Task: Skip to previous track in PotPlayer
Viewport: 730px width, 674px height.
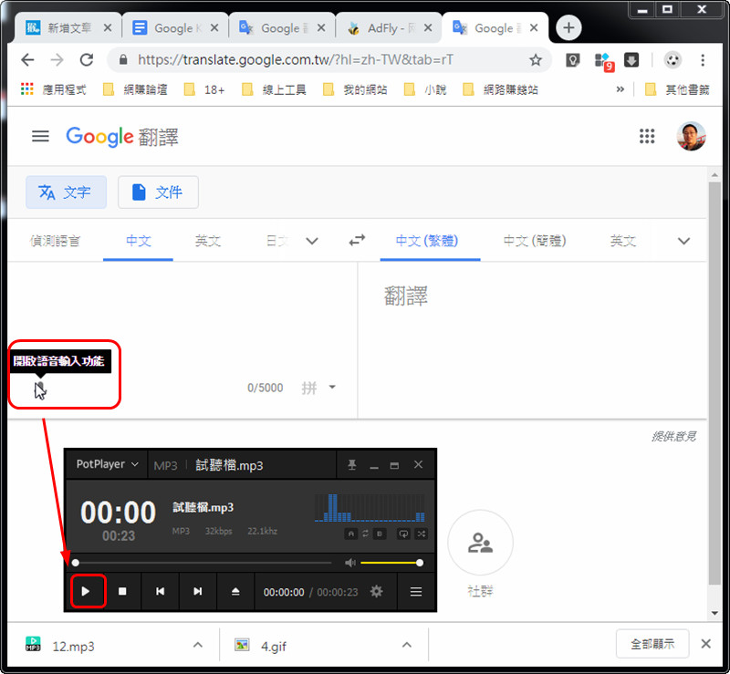Action: coord(161,591)
